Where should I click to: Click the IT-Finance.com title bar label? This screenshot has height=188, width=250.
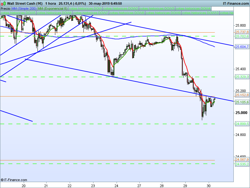coord(236,3)
